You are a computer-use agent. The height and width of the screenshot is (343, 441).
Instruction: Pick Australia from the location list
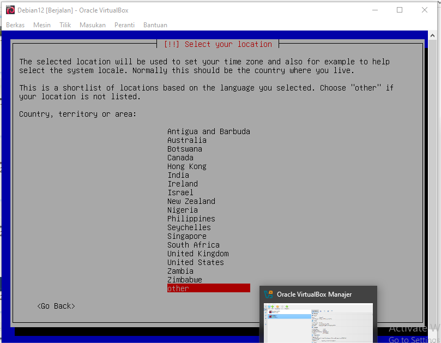coord(186,140)
